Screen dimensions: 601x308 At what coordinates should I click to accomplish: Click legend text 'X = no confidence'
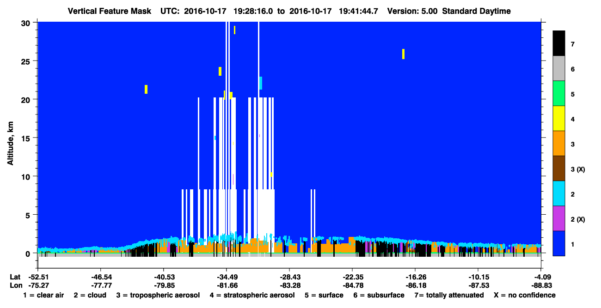pos(524,295)
